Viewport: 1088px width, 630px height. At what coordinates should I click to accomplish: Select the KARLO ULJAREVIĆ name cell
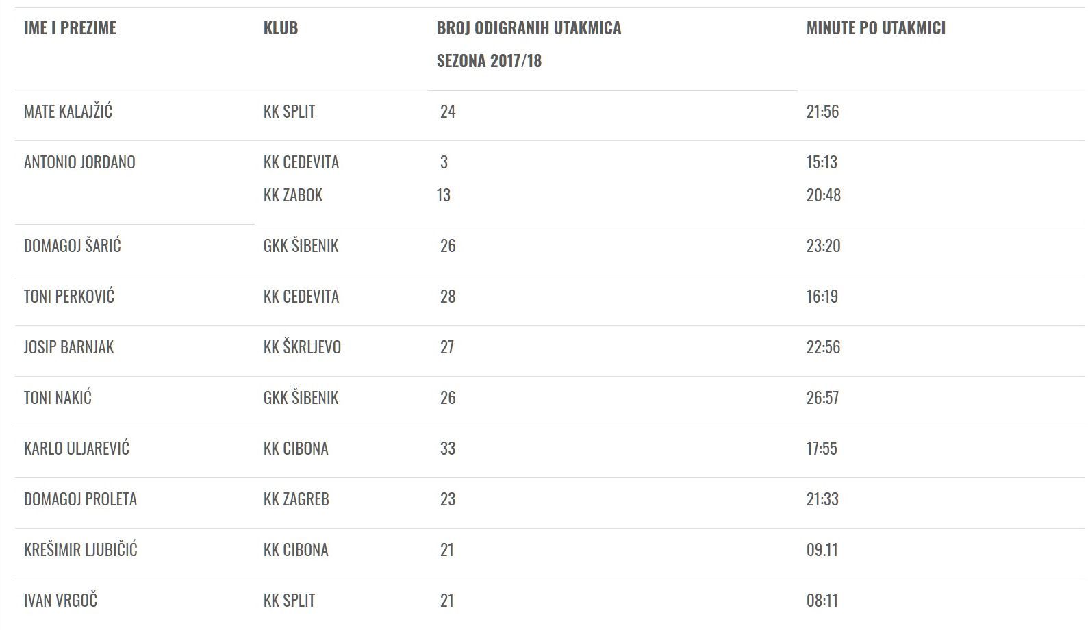(x=77, y=449)
